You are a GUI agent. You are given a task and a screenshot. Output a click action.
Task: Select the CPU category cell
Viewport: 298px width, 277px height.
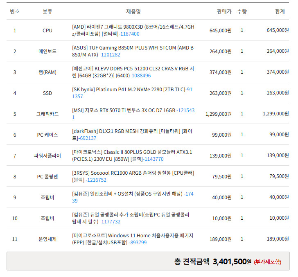[x=47, y=30]
